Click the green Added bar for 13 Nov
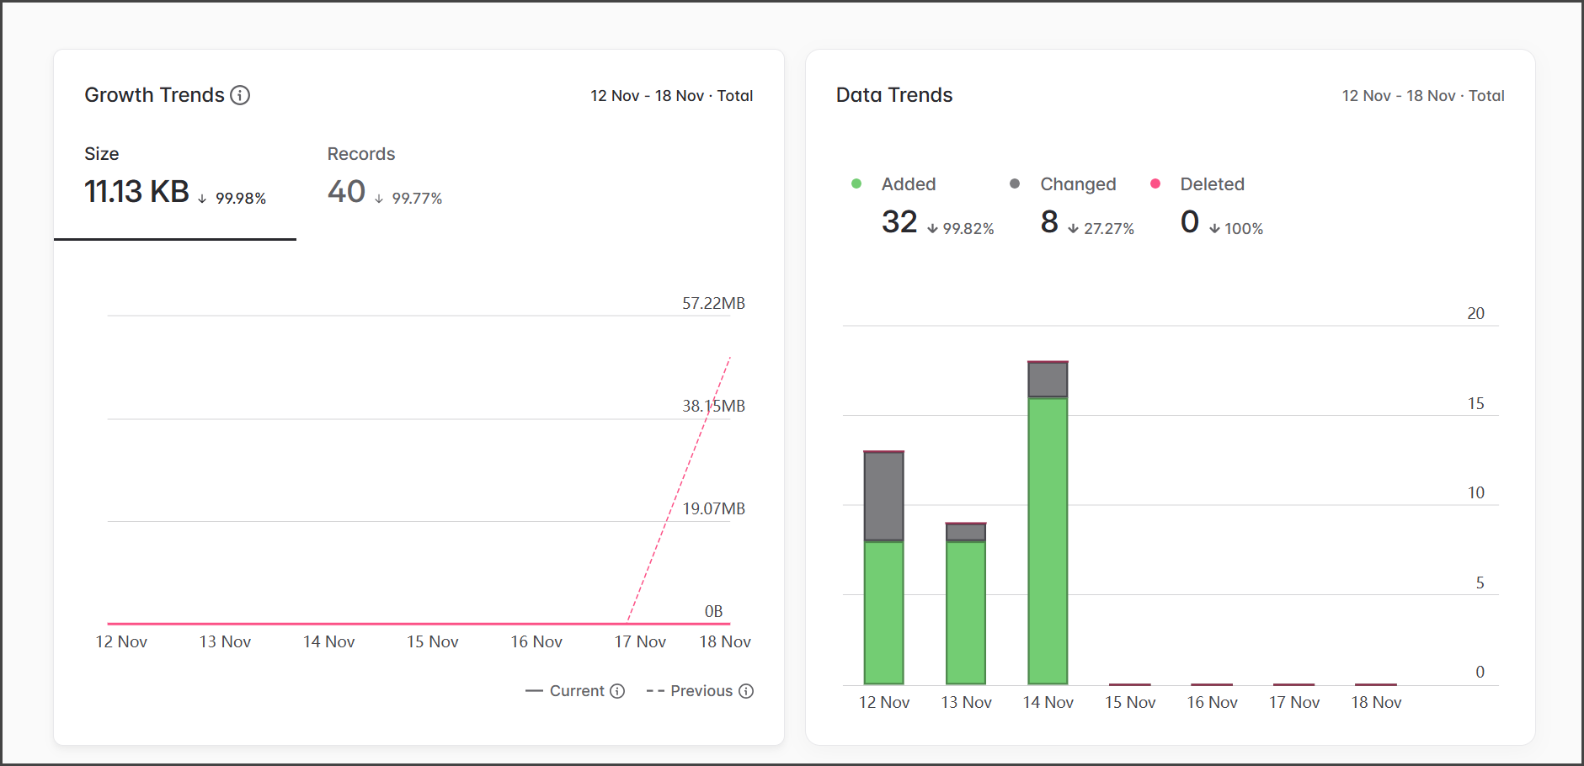This screenshot has height=766, width=1584. 966,612
